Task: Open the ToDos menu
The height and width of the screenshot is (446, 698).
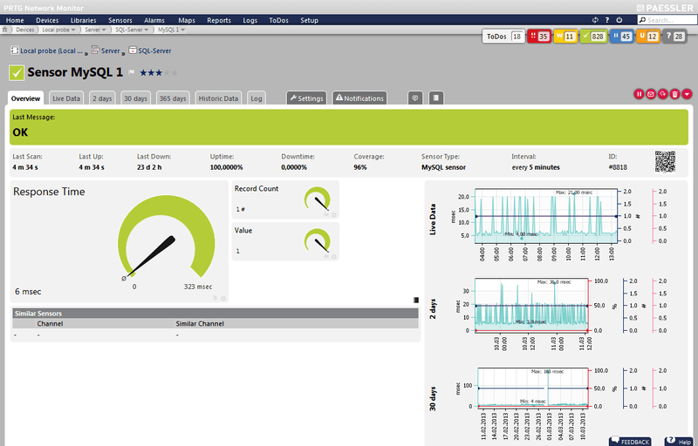Action: pos(278,20)
